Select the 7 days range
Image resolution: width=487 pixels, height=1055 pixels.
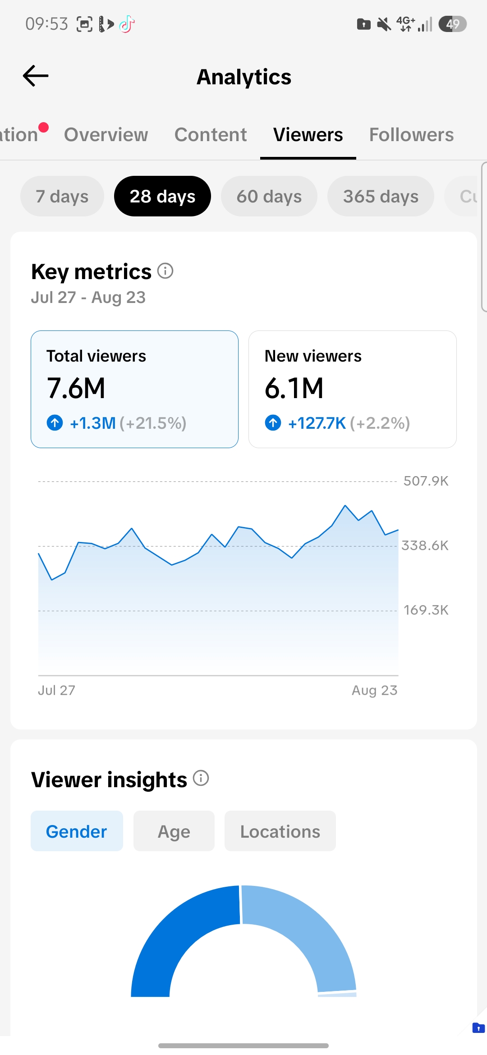pos(62,196)
